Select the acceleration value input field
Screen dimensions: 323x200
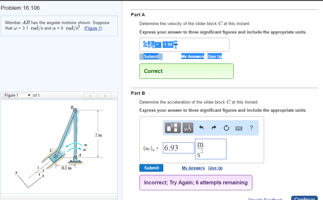[178, 148]
